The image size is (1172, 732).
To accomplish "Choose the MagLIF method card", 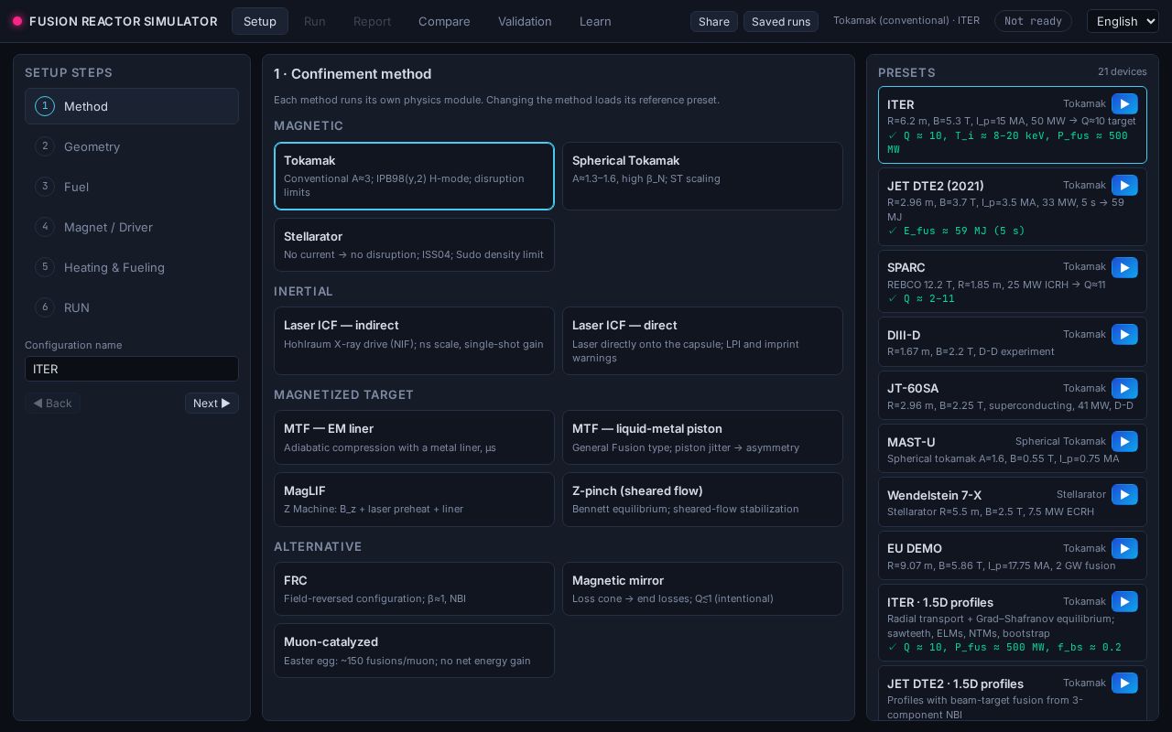I will [414, 500].
